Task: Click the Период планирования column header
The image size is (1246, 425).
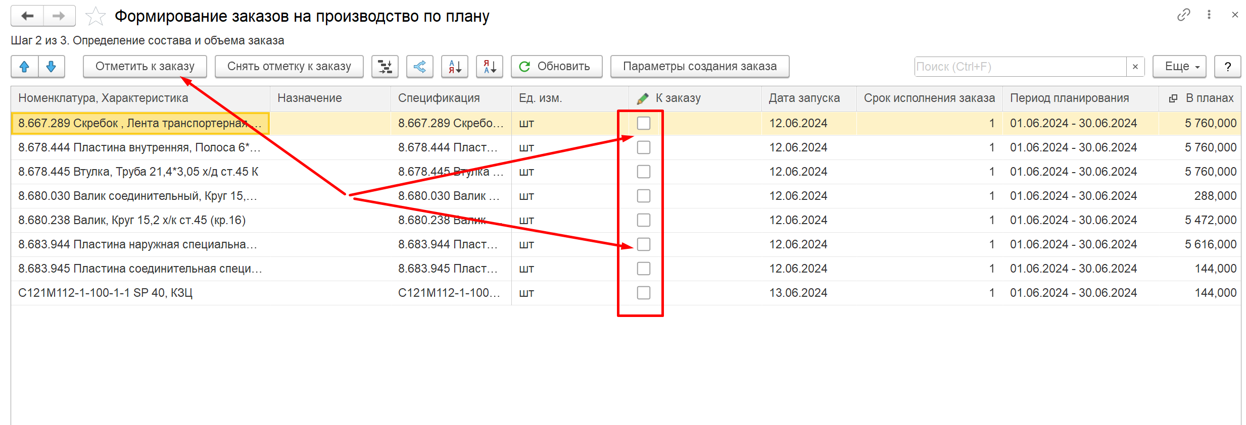Action: (x=1081, y=98)
